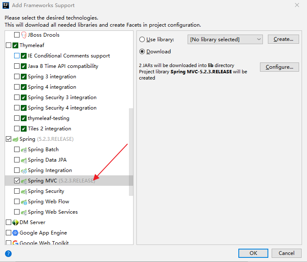Tick the Thymeleaf checkbox
The height and width of the screenshot is (262, 307).
(9, 45)
